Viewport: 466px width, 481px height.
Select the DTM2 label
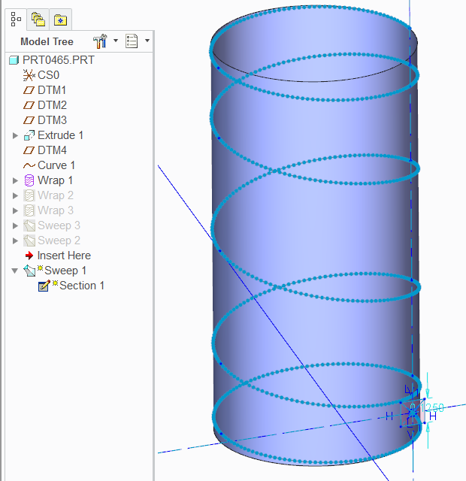[52, 105]
